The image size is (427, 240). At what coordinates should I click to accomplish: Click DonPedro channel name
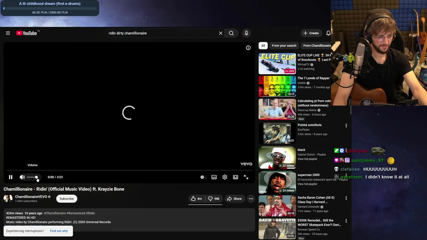pos(304,130)
